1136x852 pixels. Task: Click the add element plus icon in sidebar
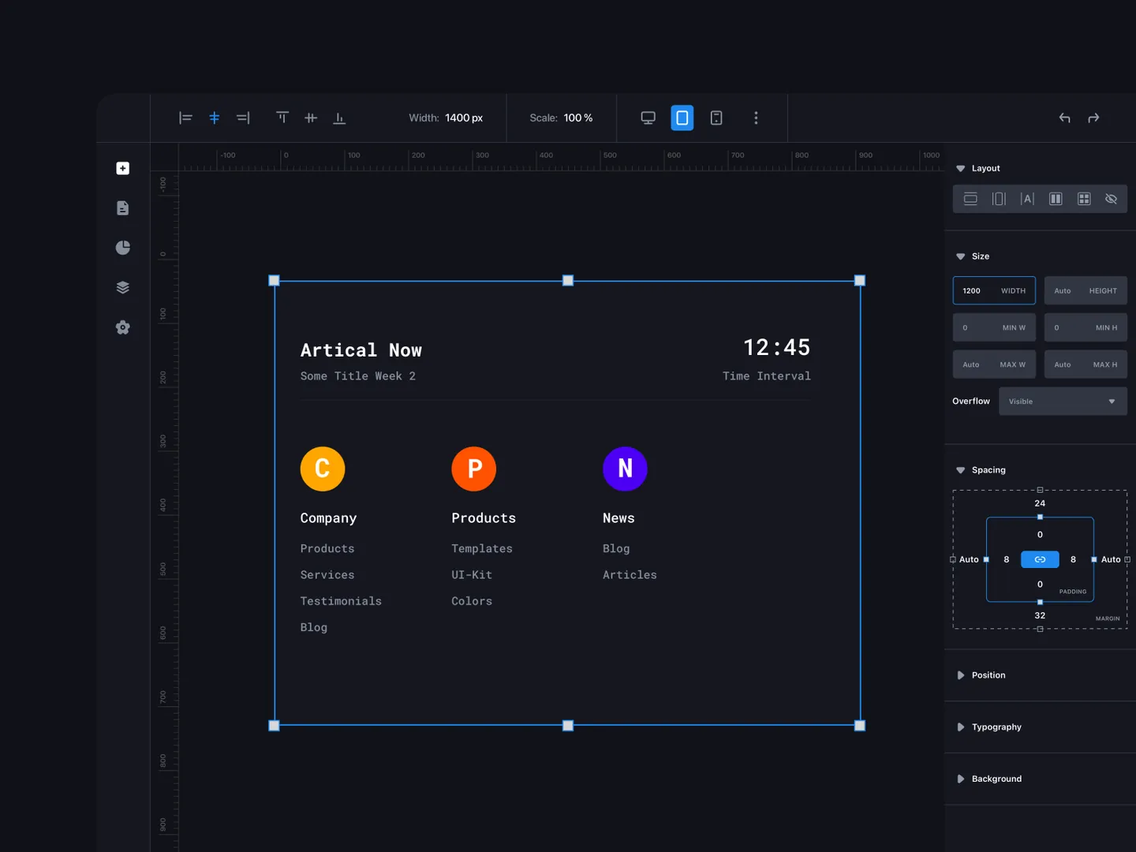(122, 168)
